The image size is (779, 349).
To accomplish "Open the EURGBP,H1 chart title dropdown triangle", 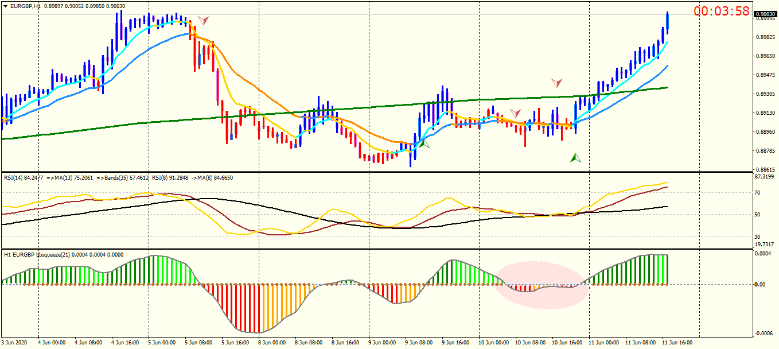I will pos(5,6).
